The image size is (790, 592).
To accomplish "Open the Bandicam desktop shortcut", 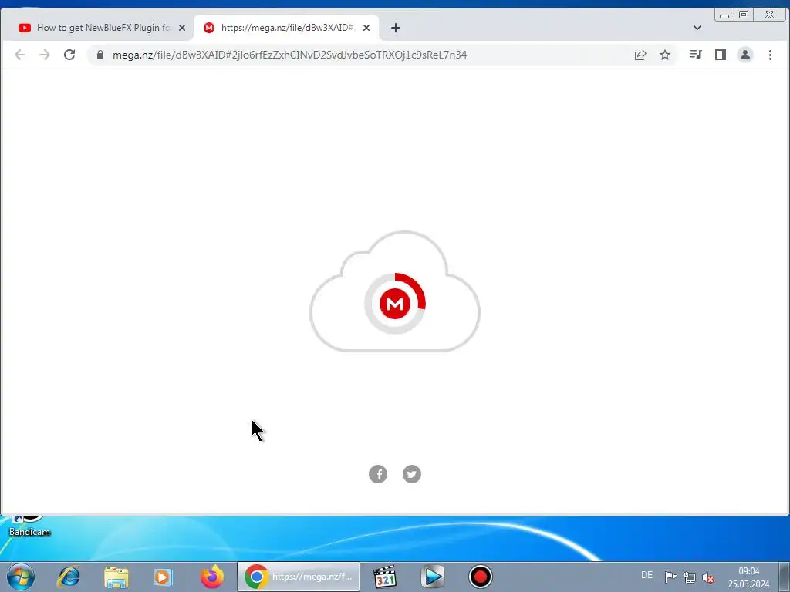I will point(30,526).
